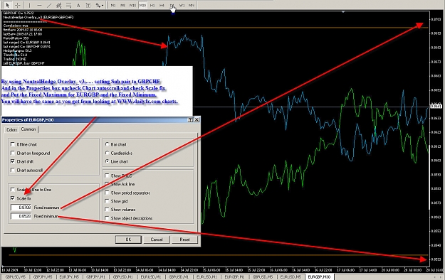Screen dimensions: 445x280
Task: Select the Bar chart radio option
Action: 108,144
